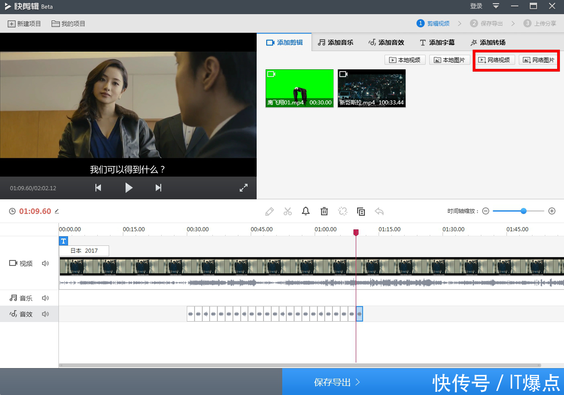Click the undo arrow icon
The height and width of the screenshot is (395, 564).
point(379,211)
